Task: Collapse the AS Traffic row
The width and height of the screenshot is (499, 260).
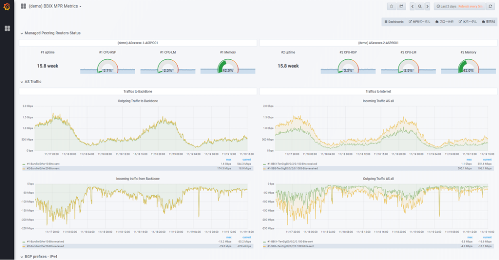Action: [31, 82]
